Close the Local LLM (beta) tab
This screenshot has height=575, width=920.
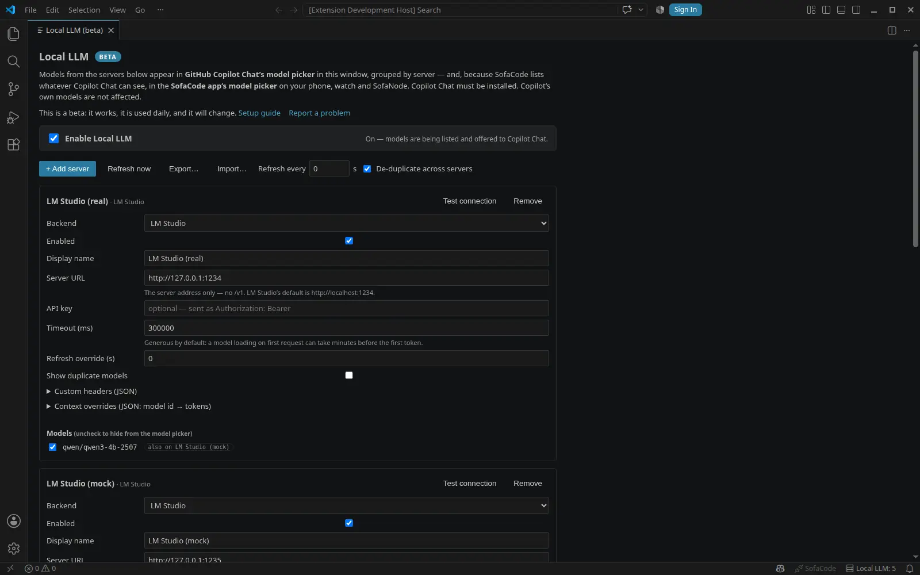[111, 30]
